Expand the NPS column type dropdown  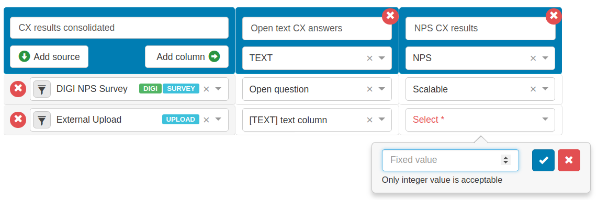[545, 58]
